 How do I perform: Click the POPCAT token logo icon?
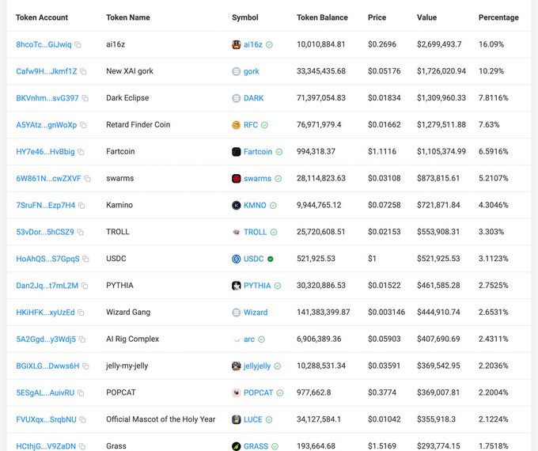[x=236, y=392]
